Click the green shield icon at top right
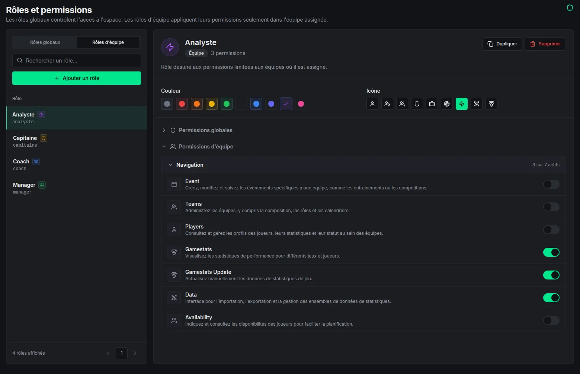The image size is (580, 374). [x=570, y=8]
